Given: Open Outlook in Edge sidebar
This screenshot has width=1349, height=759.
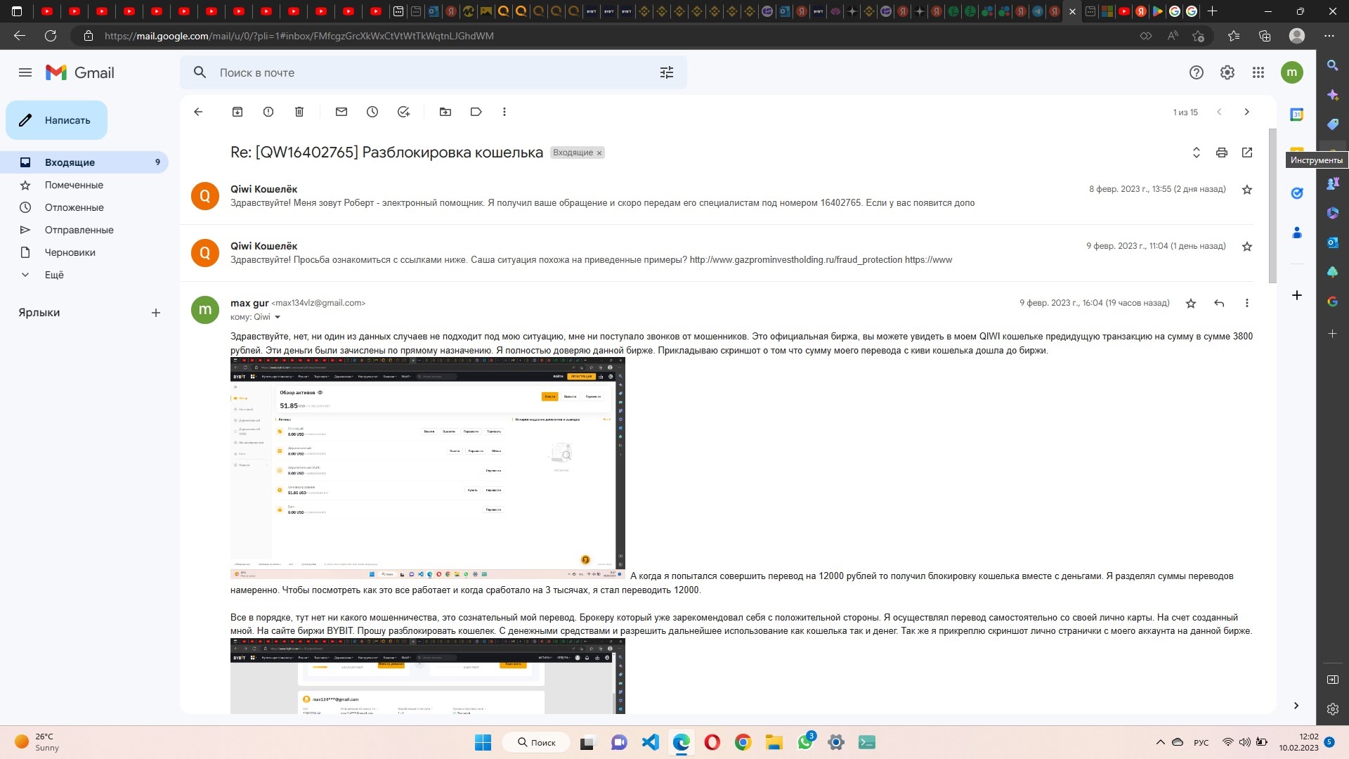Looking at the screenshot, I should [1332, 242].
